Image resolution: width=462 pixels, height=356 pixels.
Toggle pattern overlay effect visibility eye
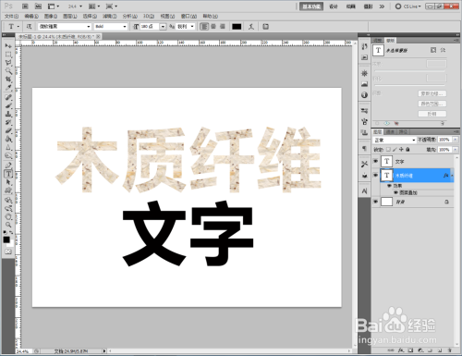point(395,192)
